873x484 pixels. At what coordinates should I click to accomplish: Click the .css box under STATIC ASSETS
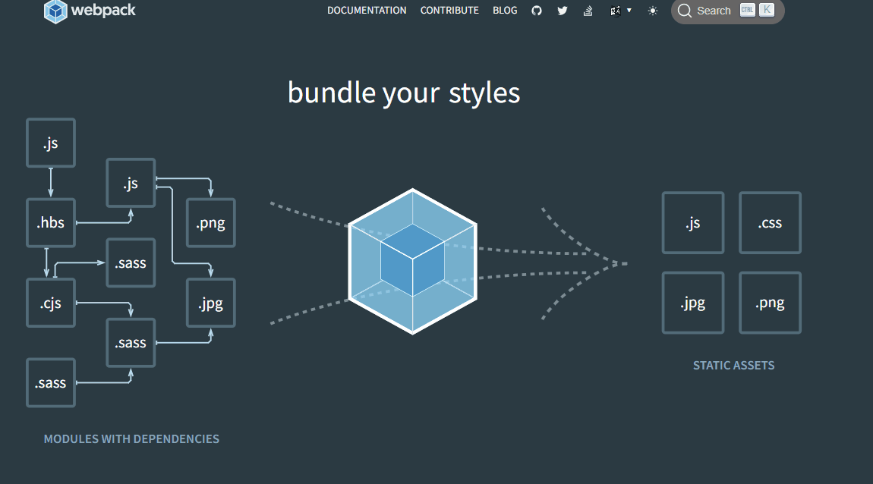point(770,222)
